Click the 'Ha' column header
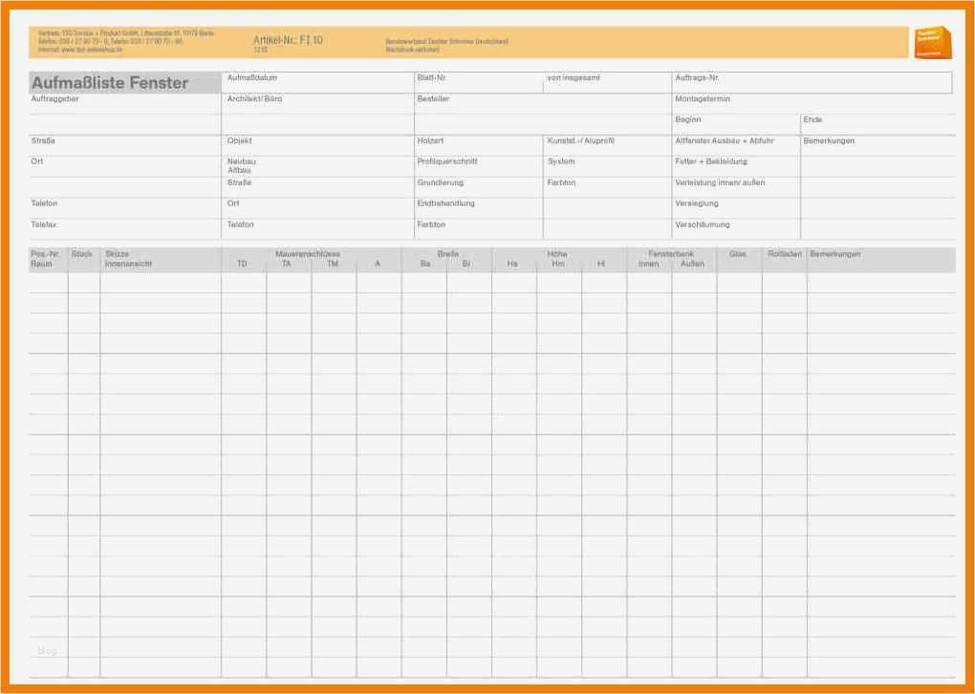Screen dimensions: 975x694 click(512, 263)
